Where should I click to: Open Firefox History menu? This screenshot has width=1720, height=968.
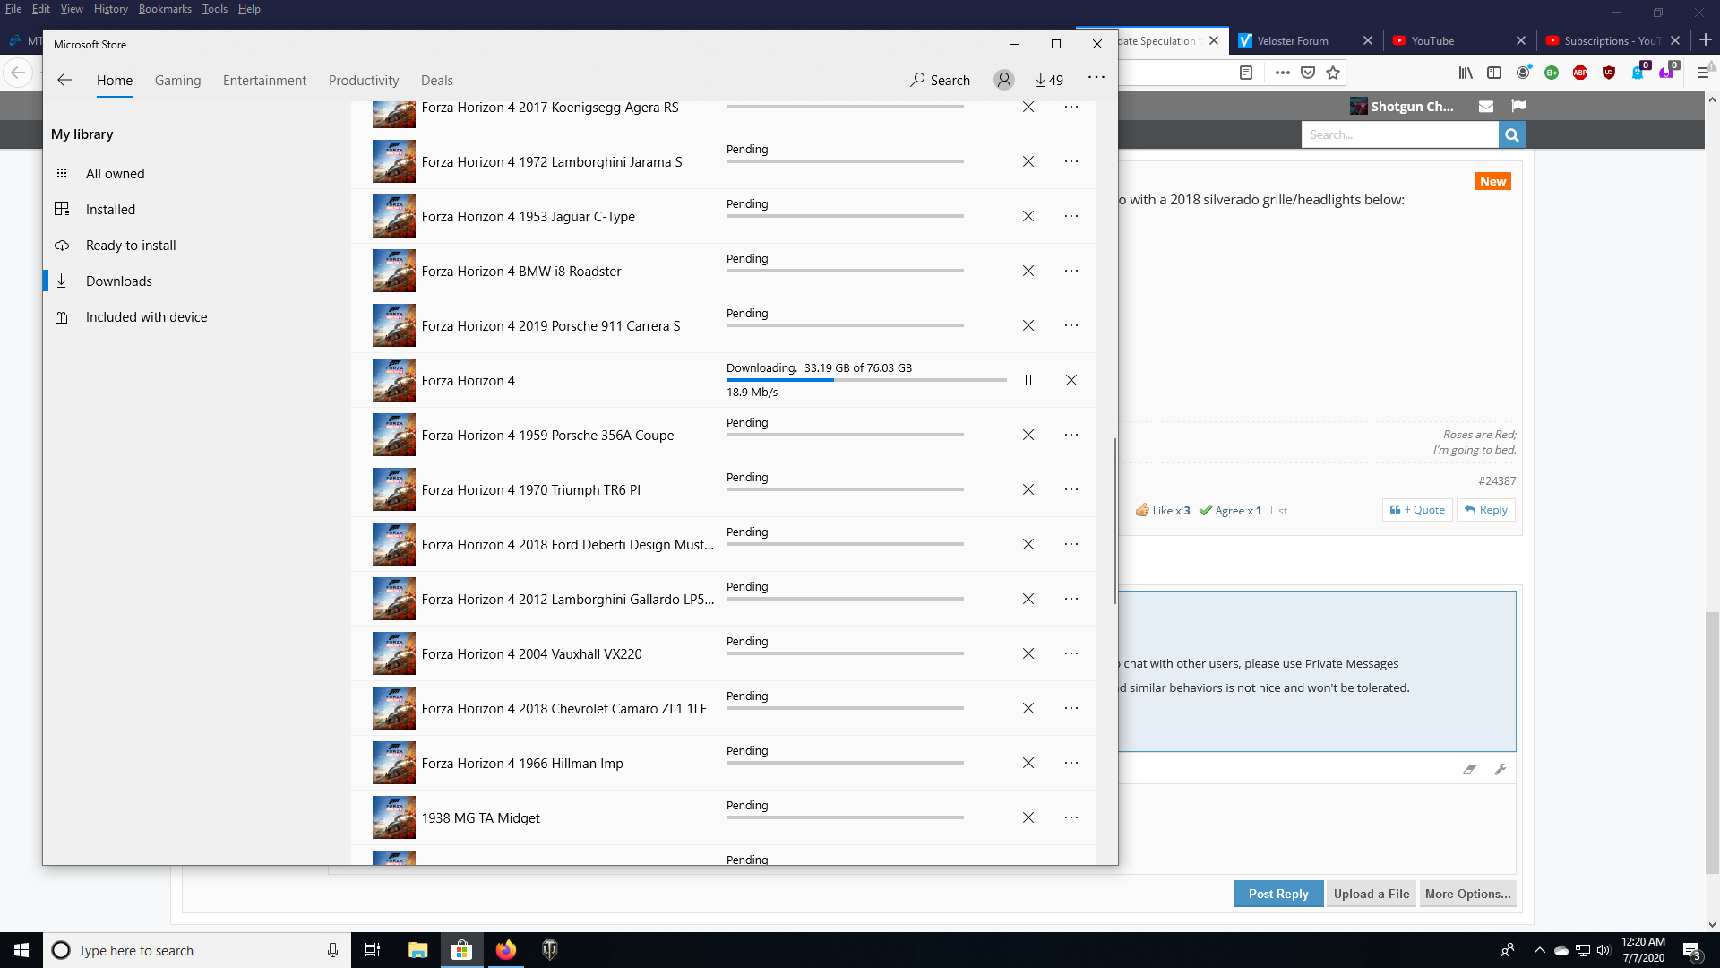click(x=110, y=9)
